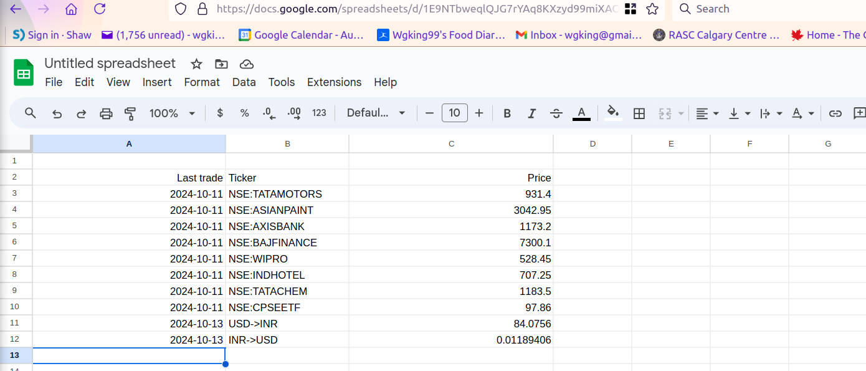Increase the font size
Viewport: 866px width, 371px height.
tap(479, 113)
